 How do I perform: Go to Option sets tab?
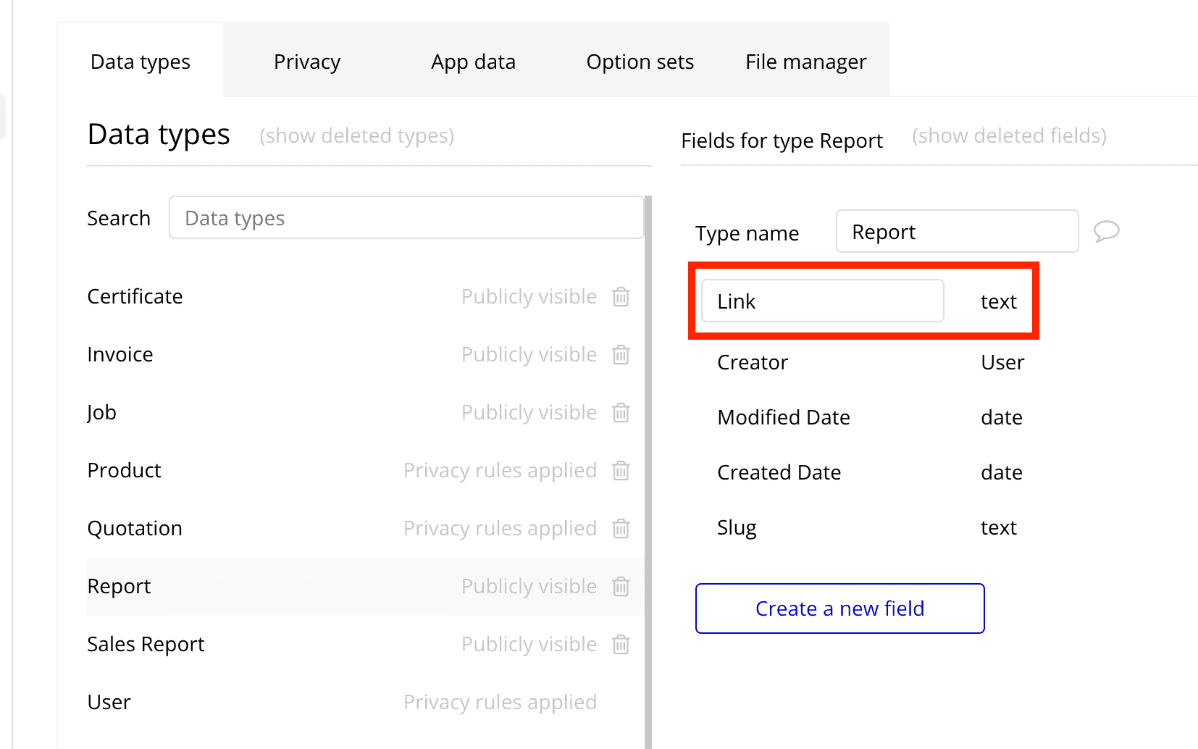tap(640, 62)
